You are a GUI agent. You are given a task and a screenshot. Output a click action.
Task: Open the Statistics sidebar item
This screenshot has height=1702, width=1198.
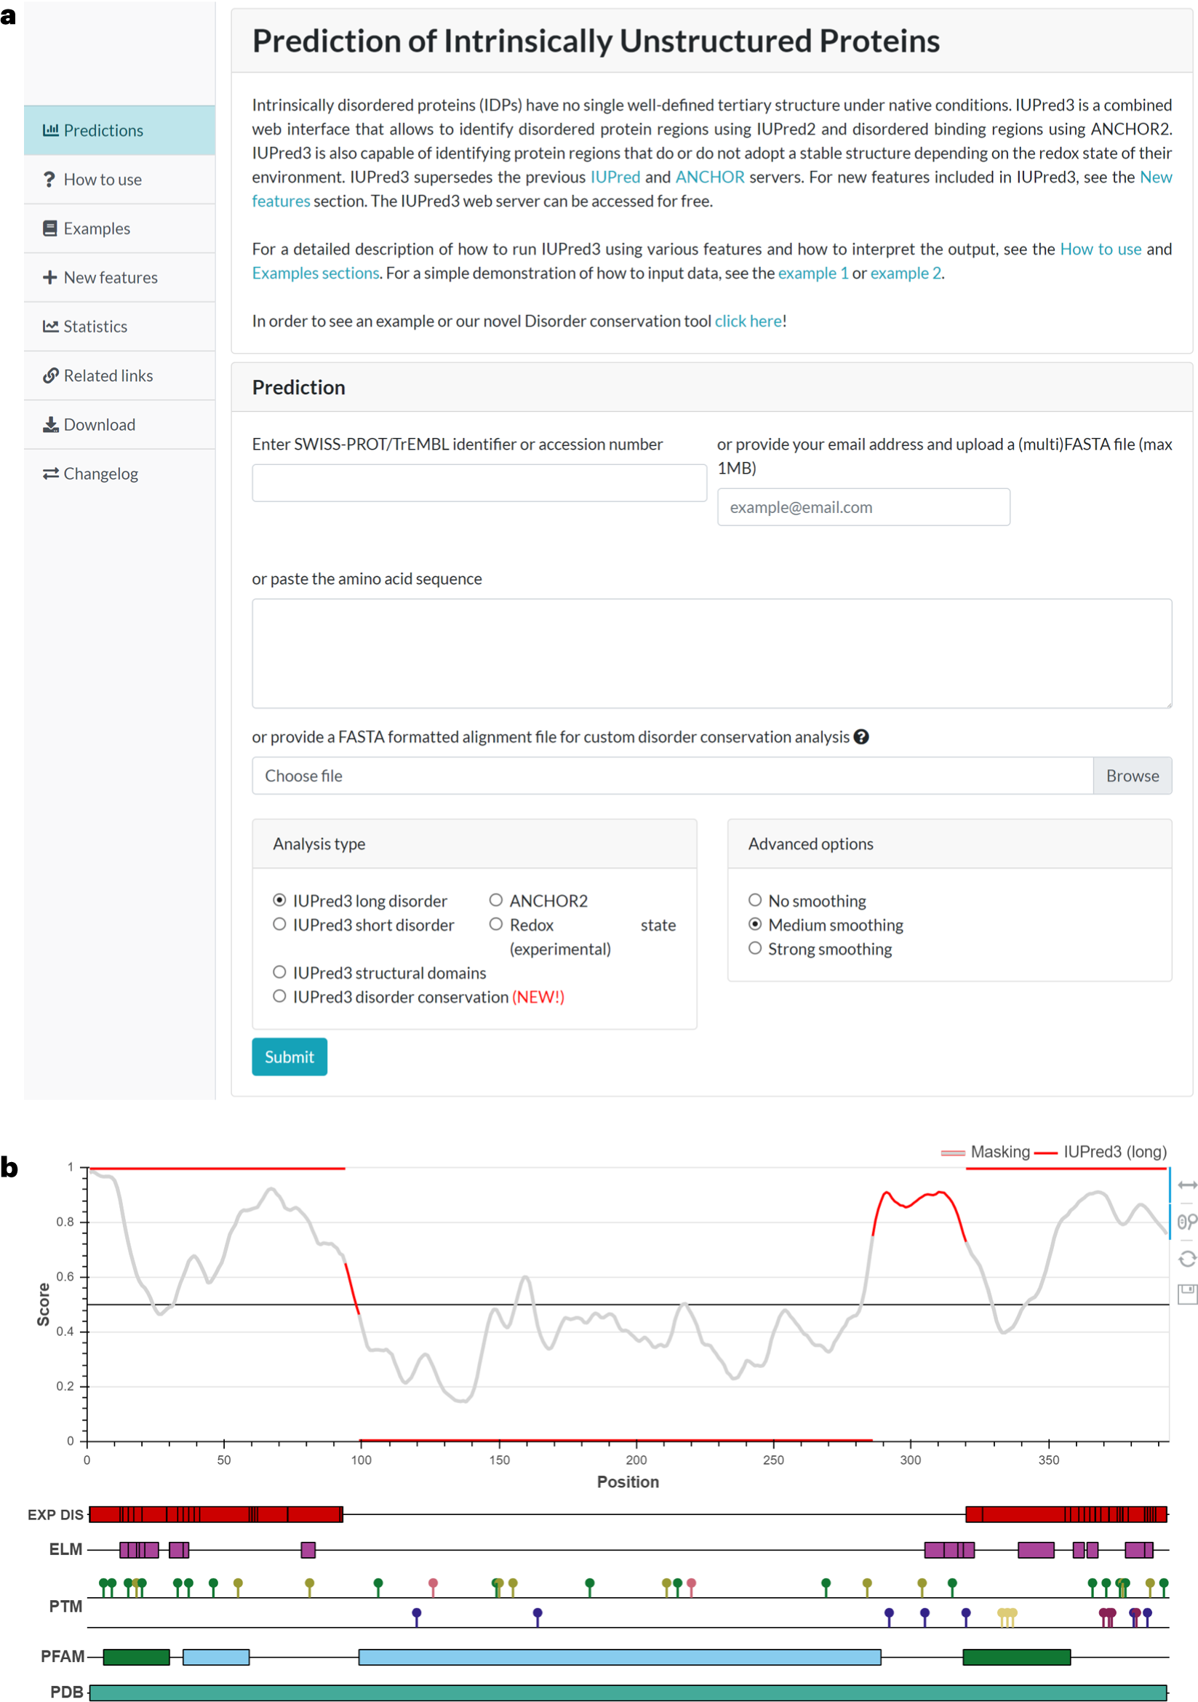click(x=119, y=326)
